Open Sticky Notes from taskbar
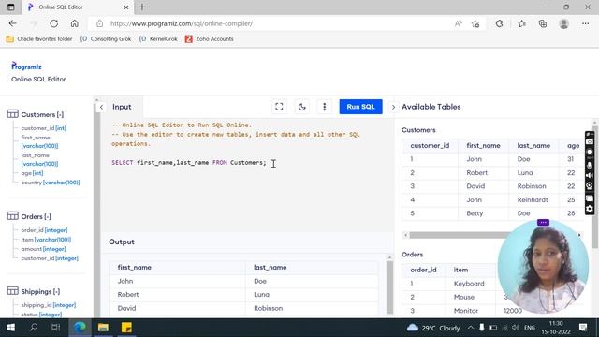The width and height of the screenshot is (599, 337). tap(126, 328)
